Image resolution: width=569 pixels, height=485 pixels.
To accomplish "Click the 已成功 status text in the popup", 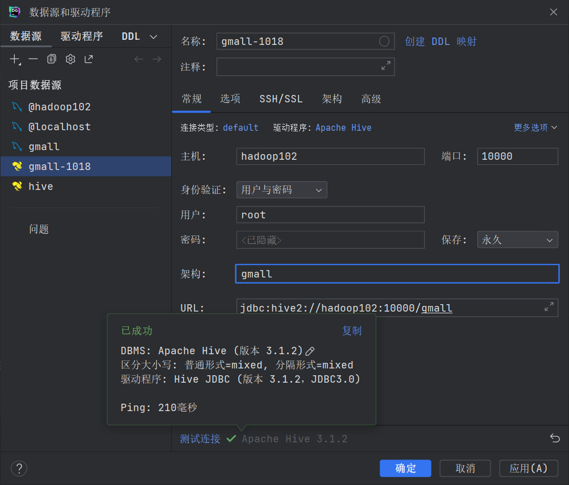I will point(136,331).
